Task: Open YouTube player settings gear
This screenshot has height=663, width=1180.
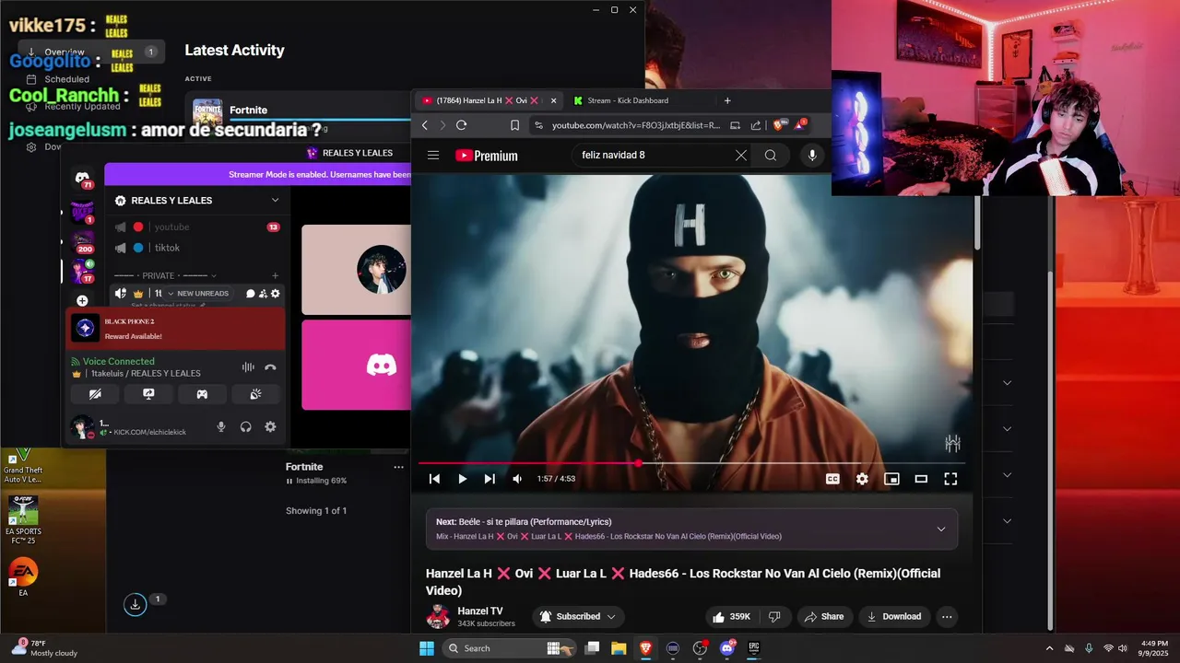Action: tap(862, 479)
